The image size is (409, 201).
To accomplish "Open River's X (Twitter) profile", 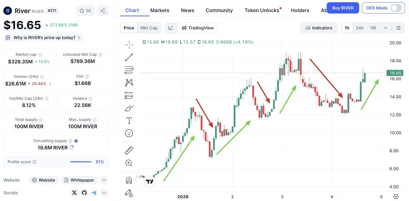I will 75,193.
